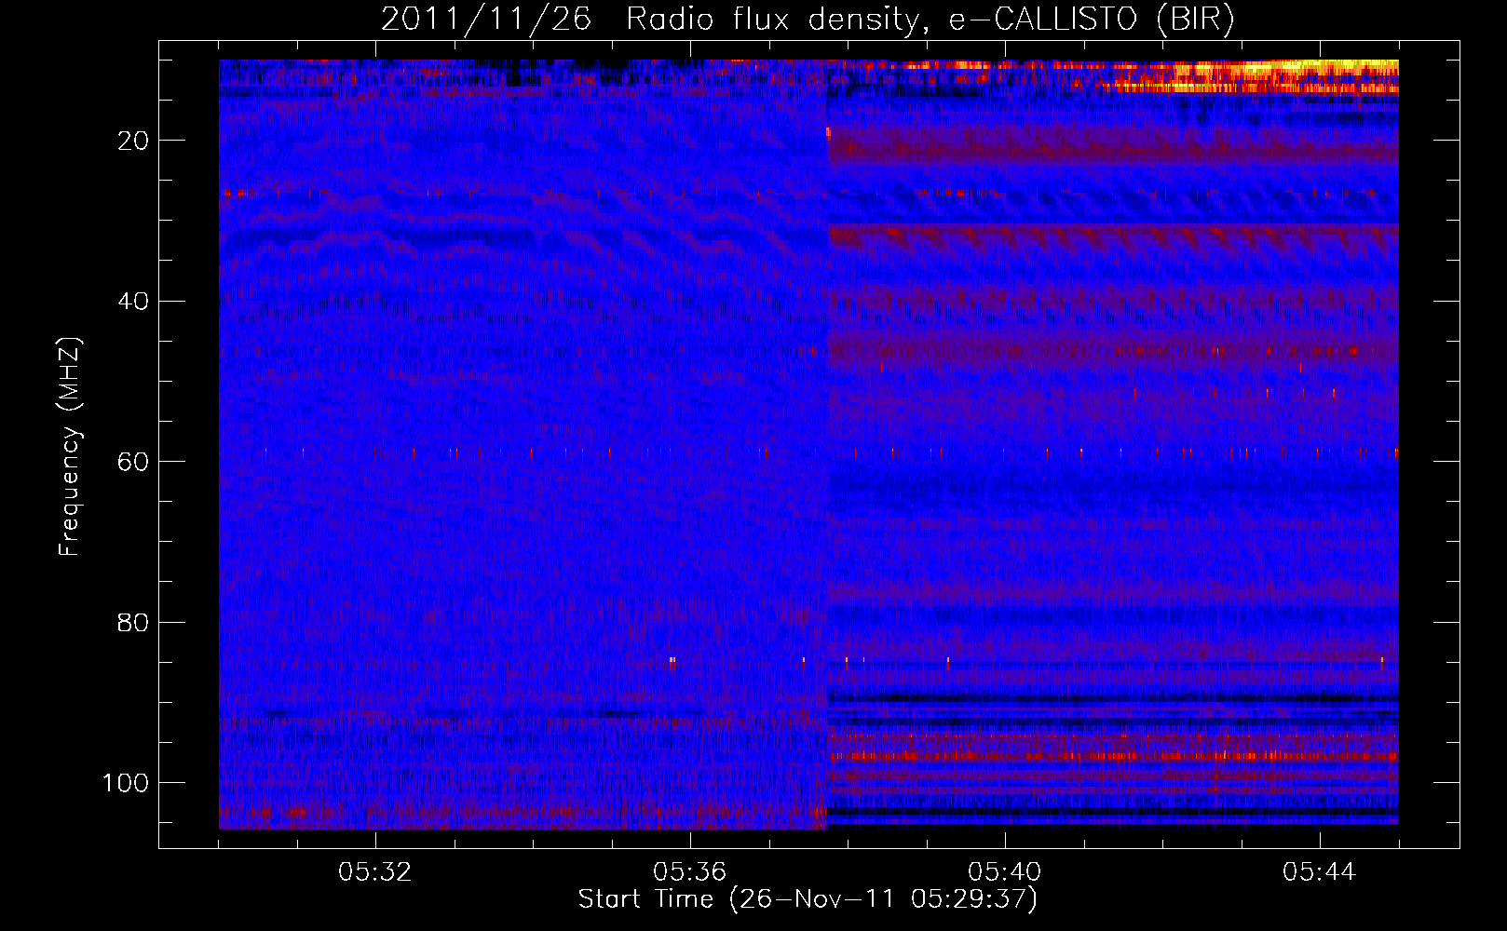1507x931 pixels.
Task: Click the 20 MHz frequency tick label
Action: pos(133,141)
